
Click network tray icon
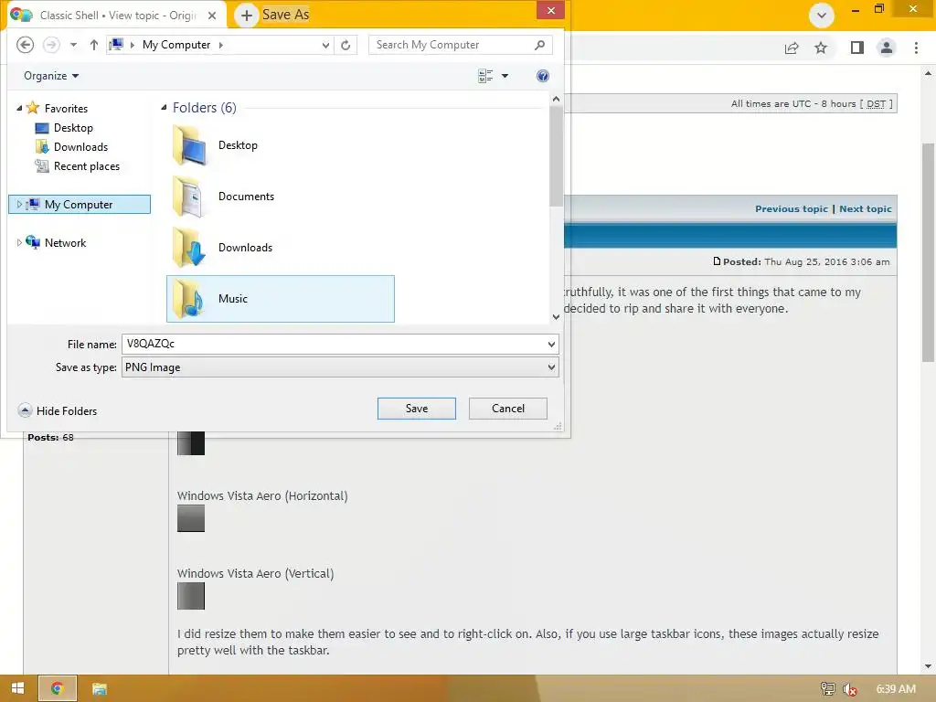coord(827,689)
